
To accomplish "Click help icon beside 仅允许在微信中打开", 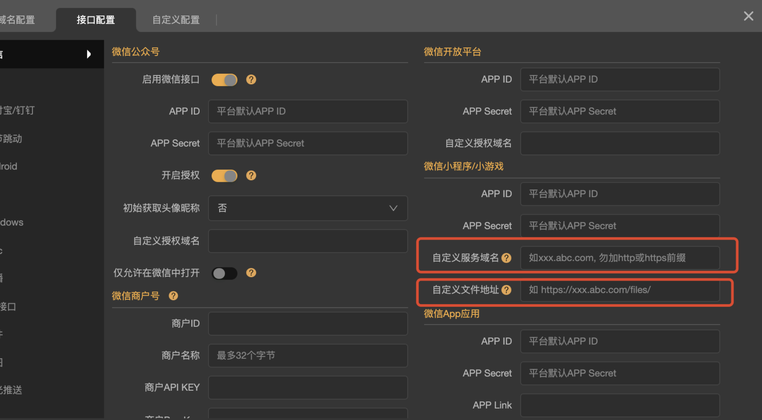I will click(251, 273).
